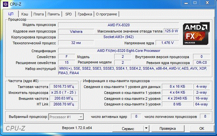Image resolution: width=217 pixels, height=136 pixels.
Task: Go to the SPD tab
Action: (69, 14)
